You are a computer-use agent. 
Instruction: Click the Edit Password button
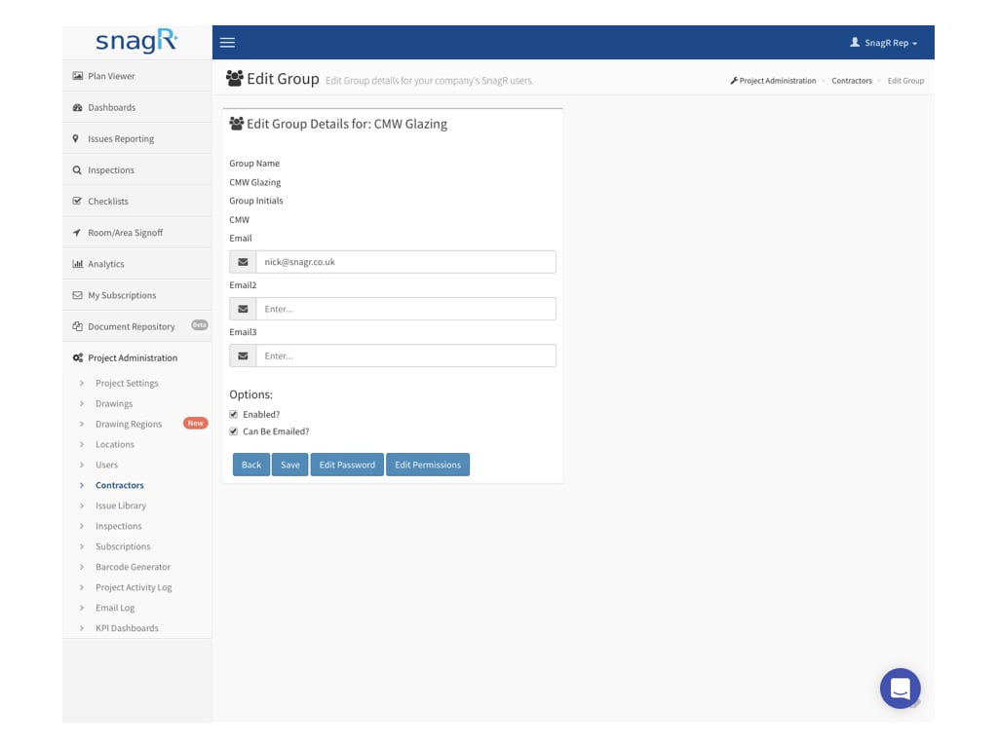[x=347, y=465]
